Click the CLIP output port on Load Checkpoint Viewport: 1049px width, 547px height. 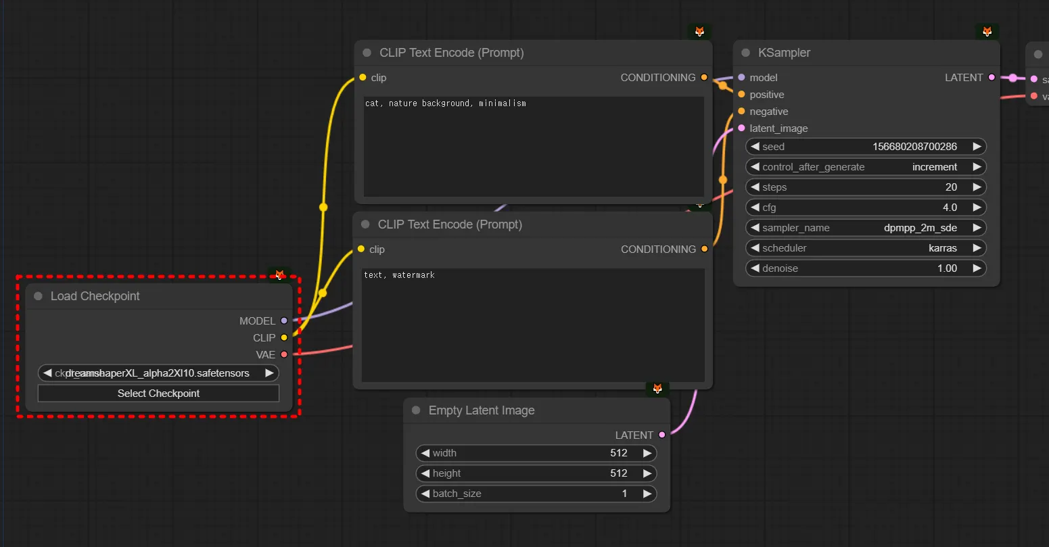[284, 337]
